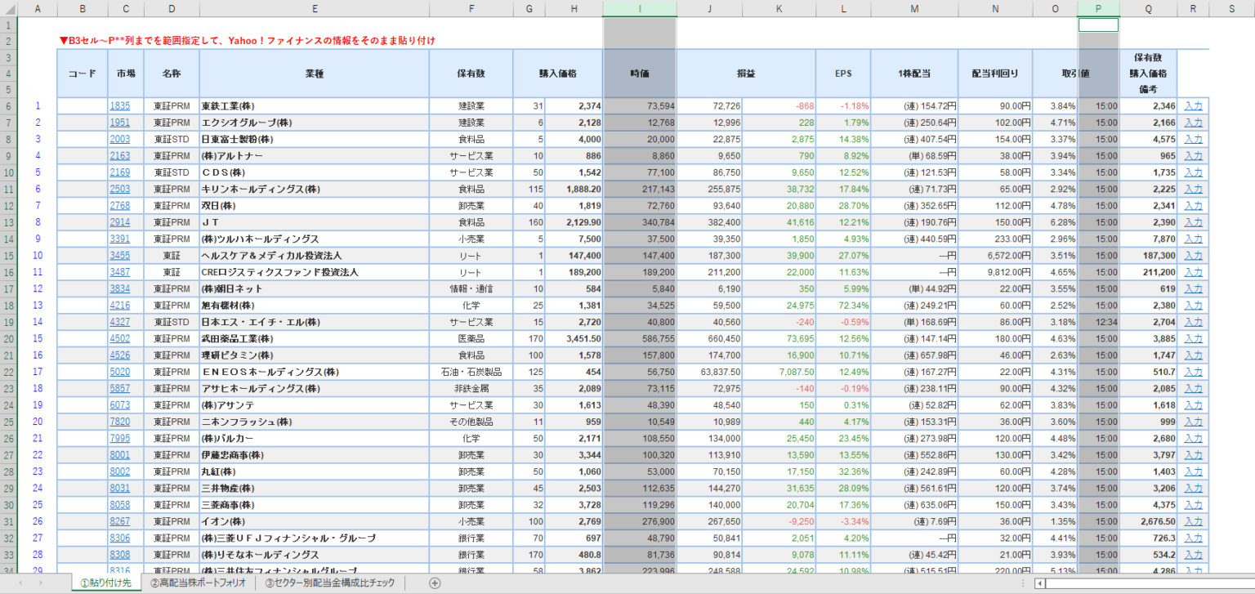Click 入力 link in イオン row
Screen dimensions: 1255x594
pyautogui.click(x=1193, y=521)
